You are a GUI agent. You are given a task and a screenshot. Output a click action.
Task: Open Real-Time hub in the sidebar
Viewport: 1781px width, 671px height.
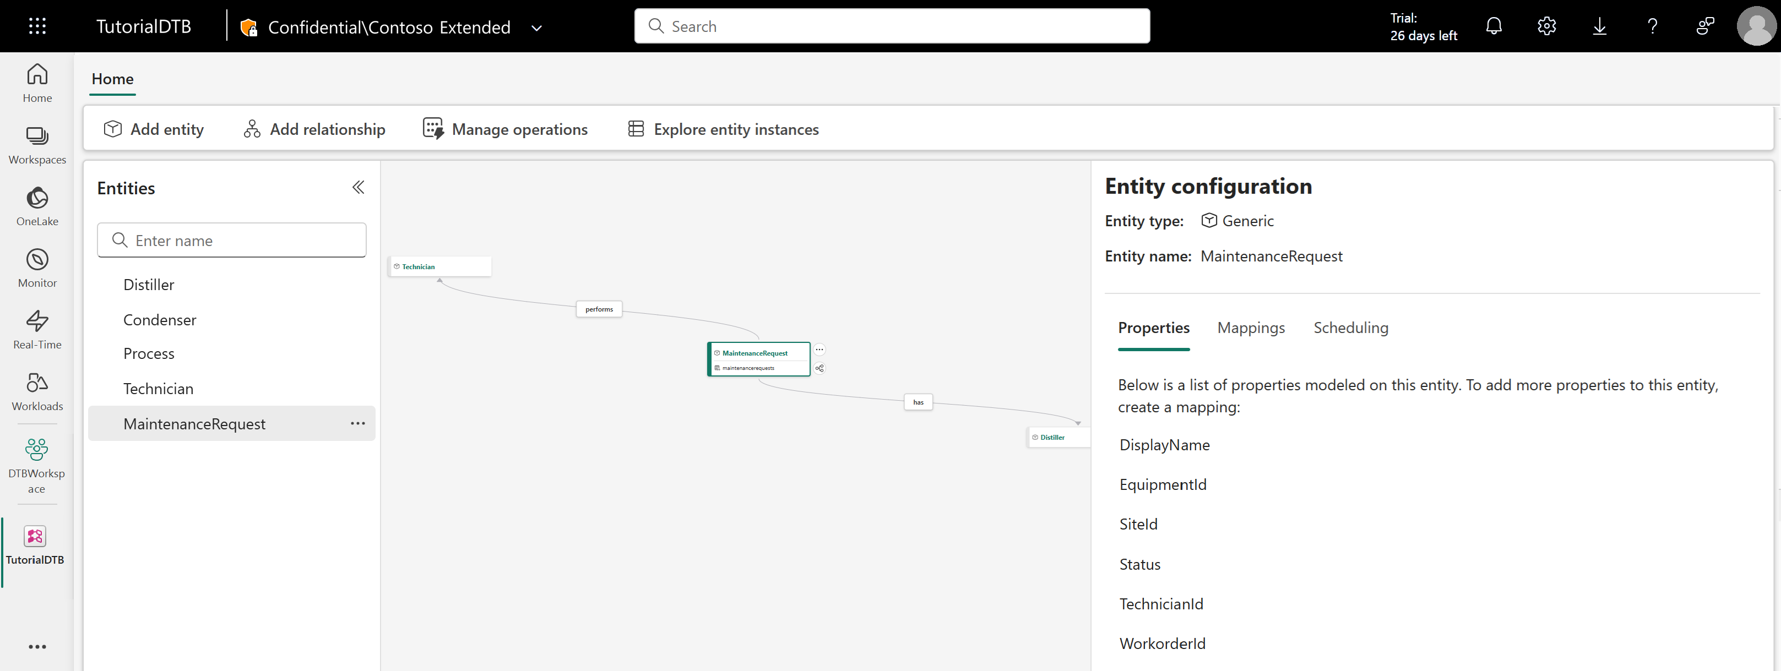[x=37, y=330]
